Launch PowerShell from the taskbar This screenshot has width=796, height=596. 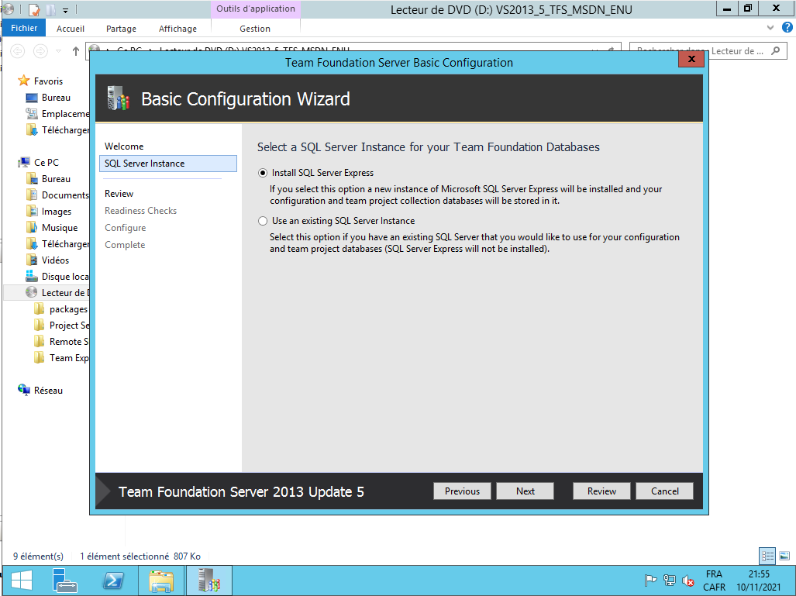[x=113, y=580]
